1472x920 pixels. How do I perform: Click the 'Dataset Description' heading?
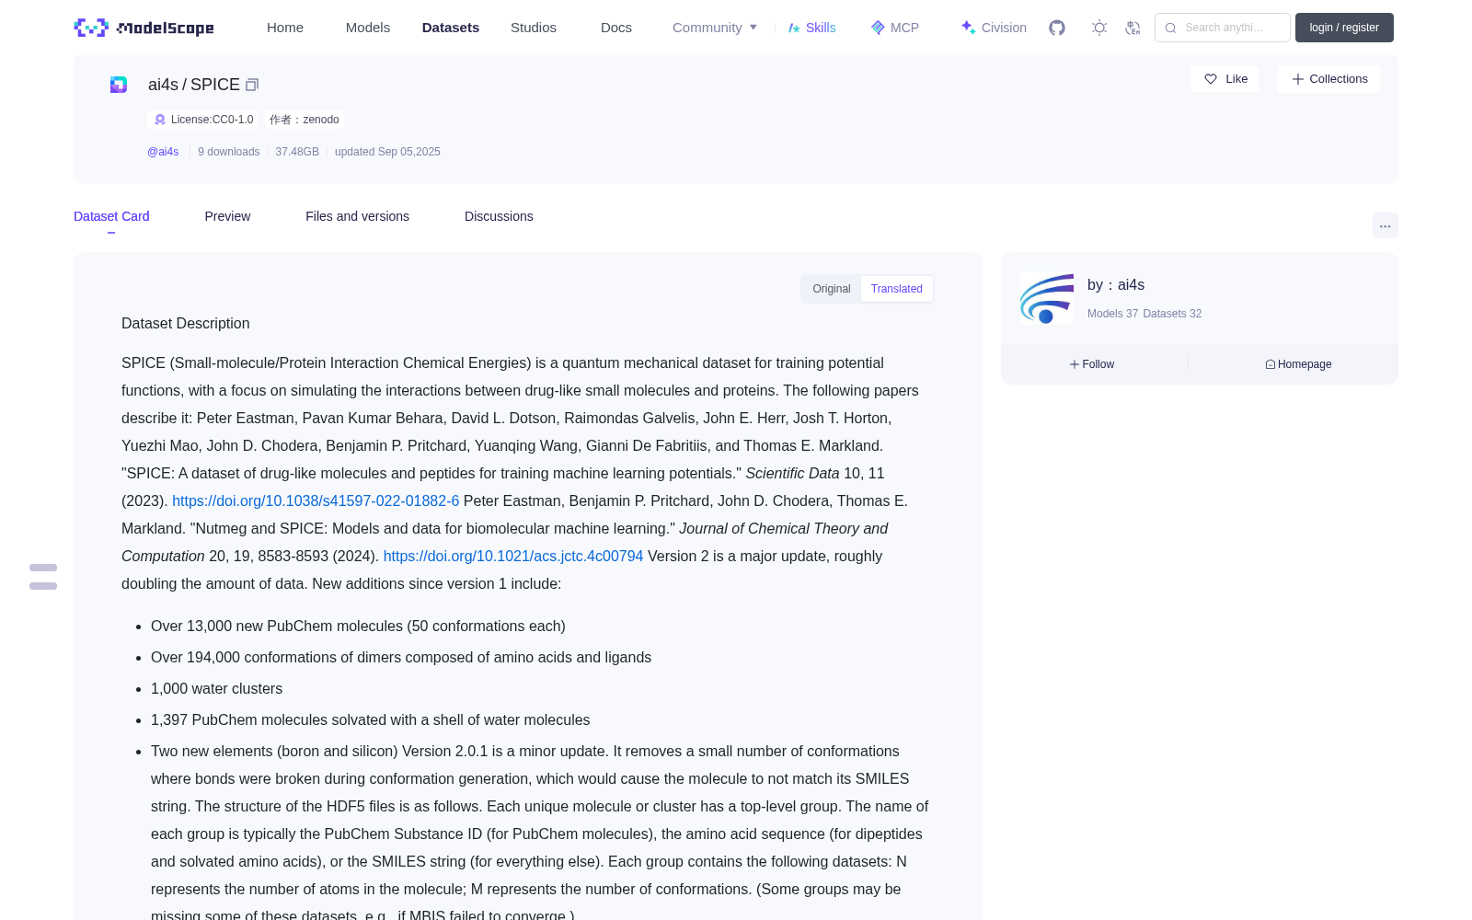[x=186, y=324]
